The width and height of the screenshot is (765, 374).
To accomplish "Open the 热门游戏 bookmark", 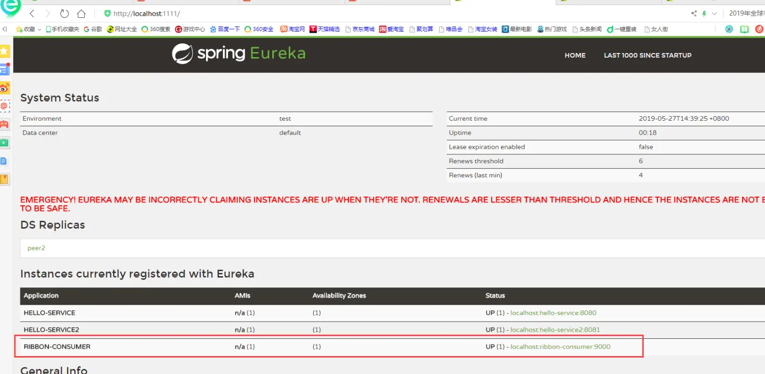I will point(552,29).
